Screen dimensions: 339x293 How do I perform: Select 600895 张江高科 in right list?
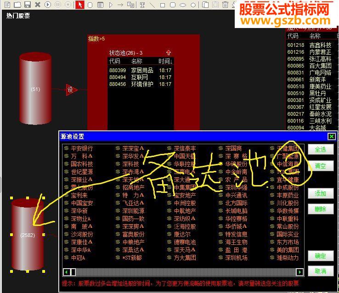[x=310, y=59]
